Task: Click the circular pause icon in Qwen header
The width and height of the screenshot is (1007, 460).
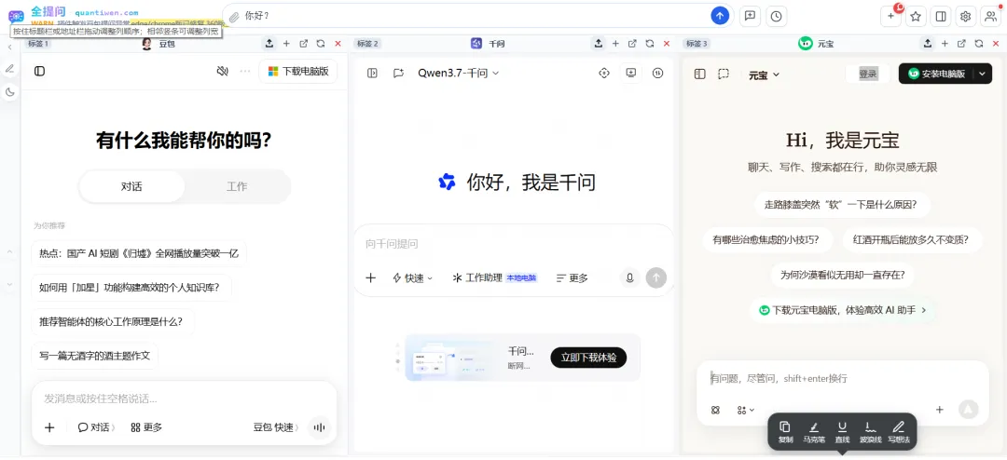Action: 657,74
